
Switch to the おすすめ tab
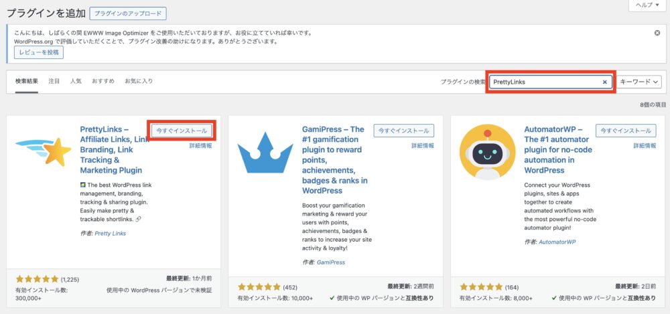103,81
